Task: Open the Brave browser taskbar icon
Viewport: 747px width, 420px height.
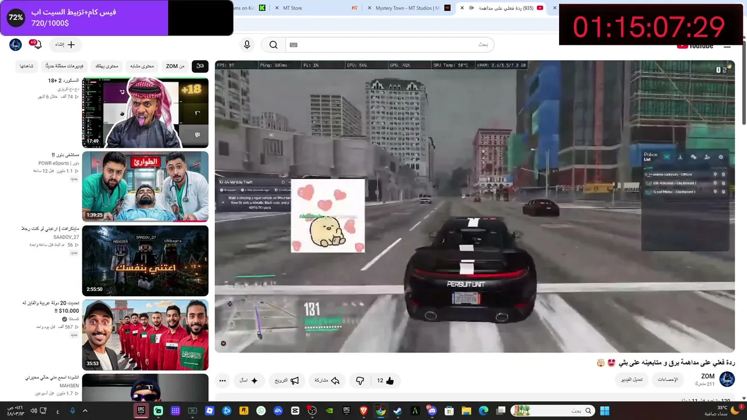Action: pos(364,411)
